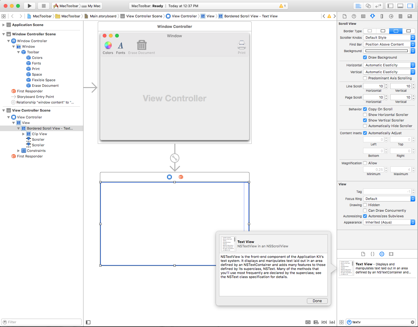Show the Media library

(x=391, y=254)
